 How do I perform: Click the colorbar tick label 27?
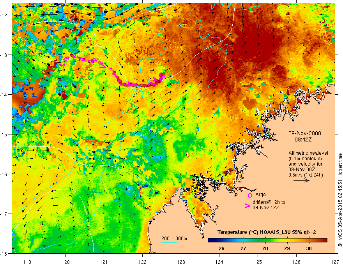(244, 249)
